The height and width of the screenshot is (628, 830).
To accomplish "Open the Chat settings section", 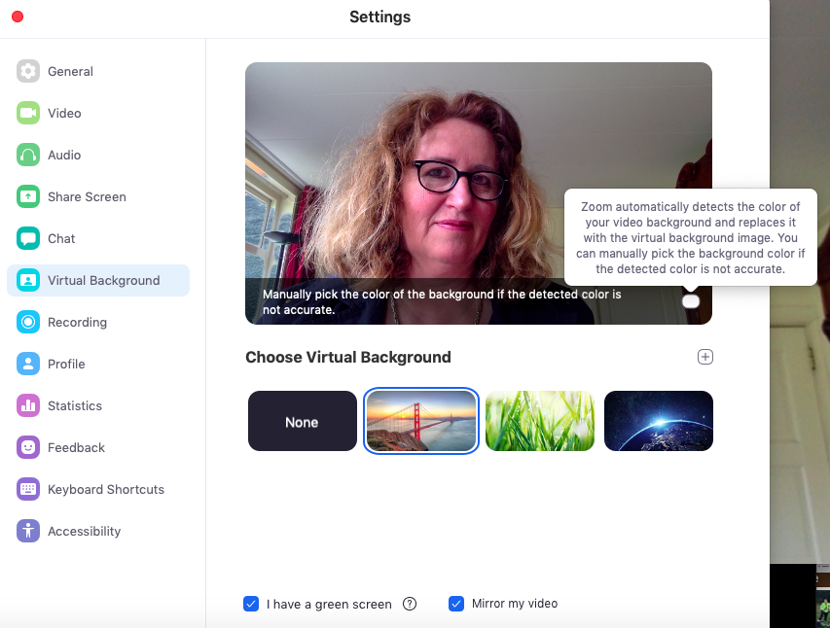I will (61, 238).
